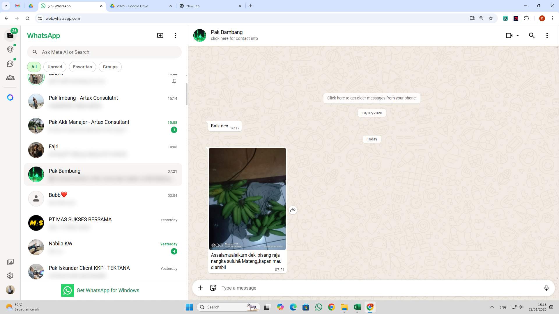This screenshot has height=314, width=559.
Task: Load older messages from your phone
Action: pyautogui.click(x=372, y=98)
